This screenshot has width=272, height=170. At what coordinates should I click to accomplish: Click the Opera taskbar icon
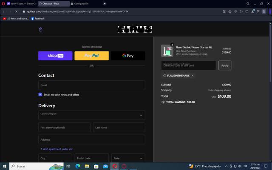click(115, 166)
